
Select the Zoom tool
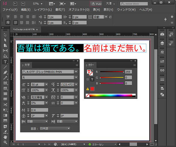[5, 142]
